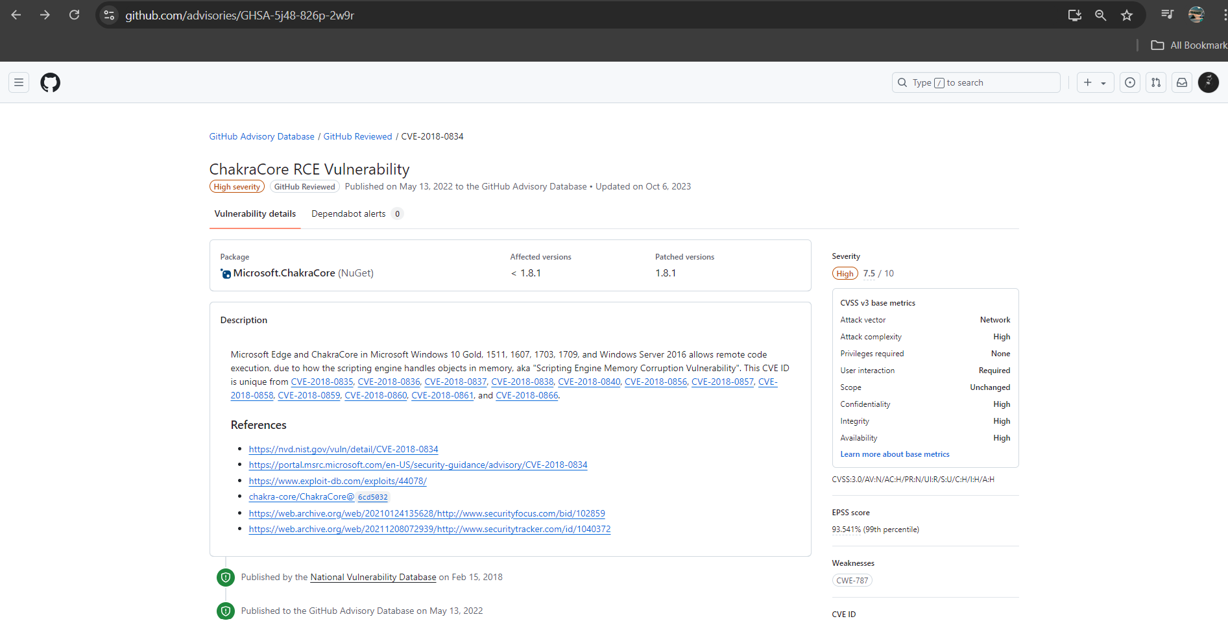1228x621 pixels.
Task: Select the CVSS:3.0 vector string text
Action: (913, 480)
